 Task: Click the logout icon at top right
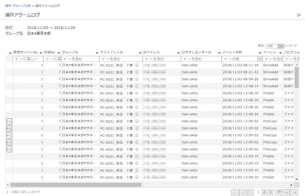pyautogui.click(x=298, y=15)
